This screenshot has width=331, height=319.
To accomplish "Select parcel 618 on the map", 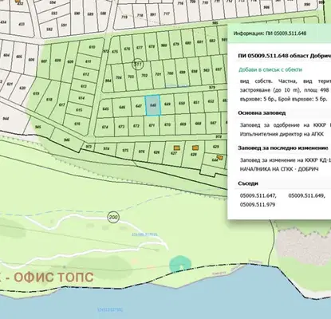I will click(x=49, y=100).
